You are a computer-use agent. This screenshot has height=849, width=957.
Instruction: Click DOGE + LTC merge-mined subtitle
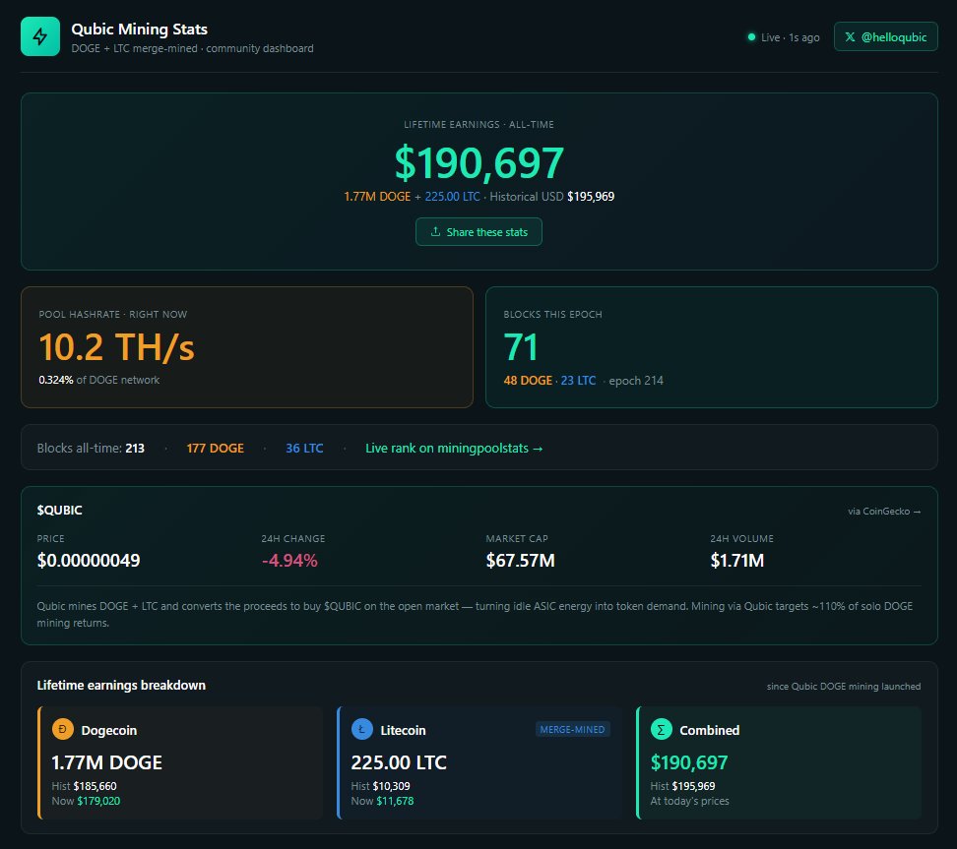192,48
